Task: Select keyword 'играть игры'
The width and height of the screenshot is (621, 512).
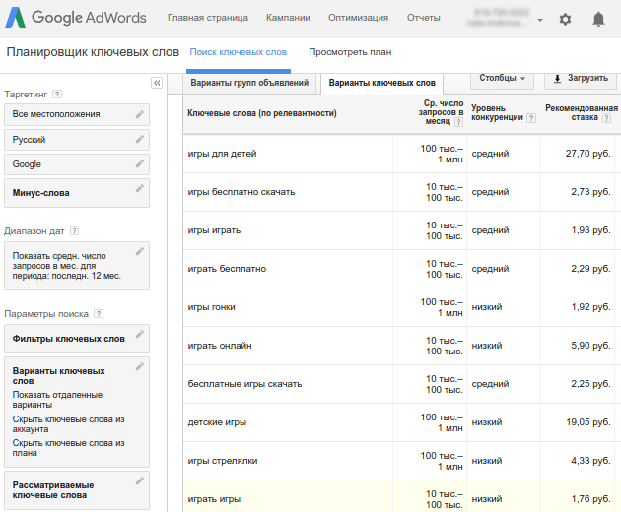Action: pyautogui.click(x=214, y=499)
